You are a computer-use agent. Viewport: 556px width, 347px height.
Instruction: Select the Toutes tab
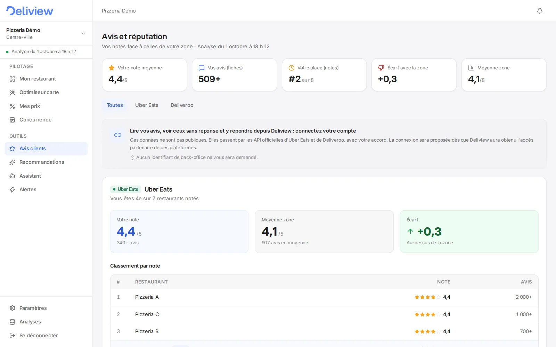click(x=115, y=105)
